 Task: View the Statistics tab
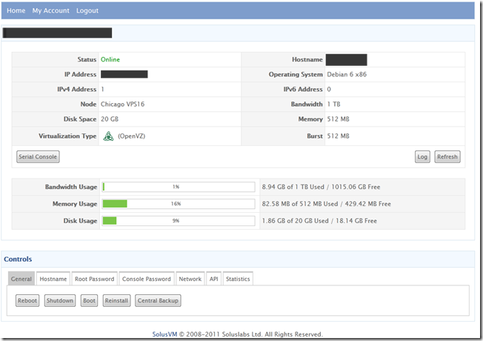pyautogui.click(x=238, y=279)
